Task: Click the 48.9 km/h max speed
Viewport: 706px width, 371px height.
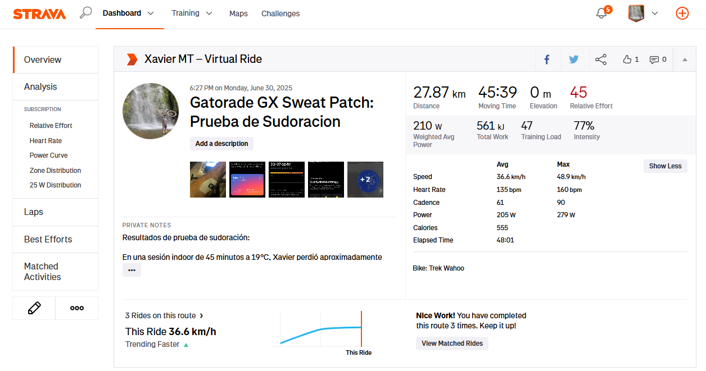Action: coord(571,177)
